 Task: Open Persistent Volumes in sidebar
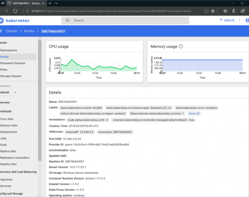coord(13,63)
